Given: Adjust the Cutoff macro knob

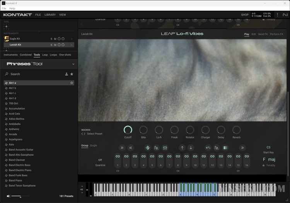Looking at the screenshot, I should coord(128,130).
